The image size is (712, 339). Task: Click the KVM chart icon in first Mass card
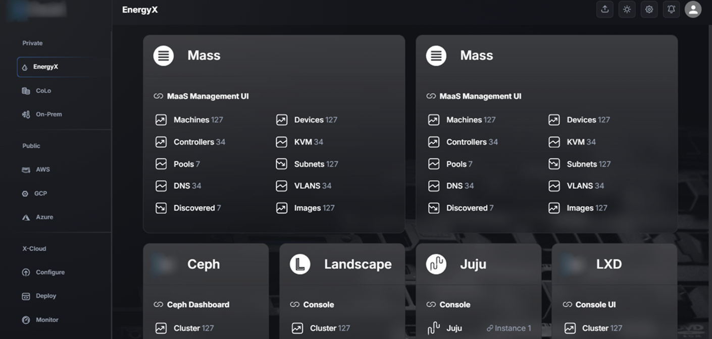click(282, 142)
